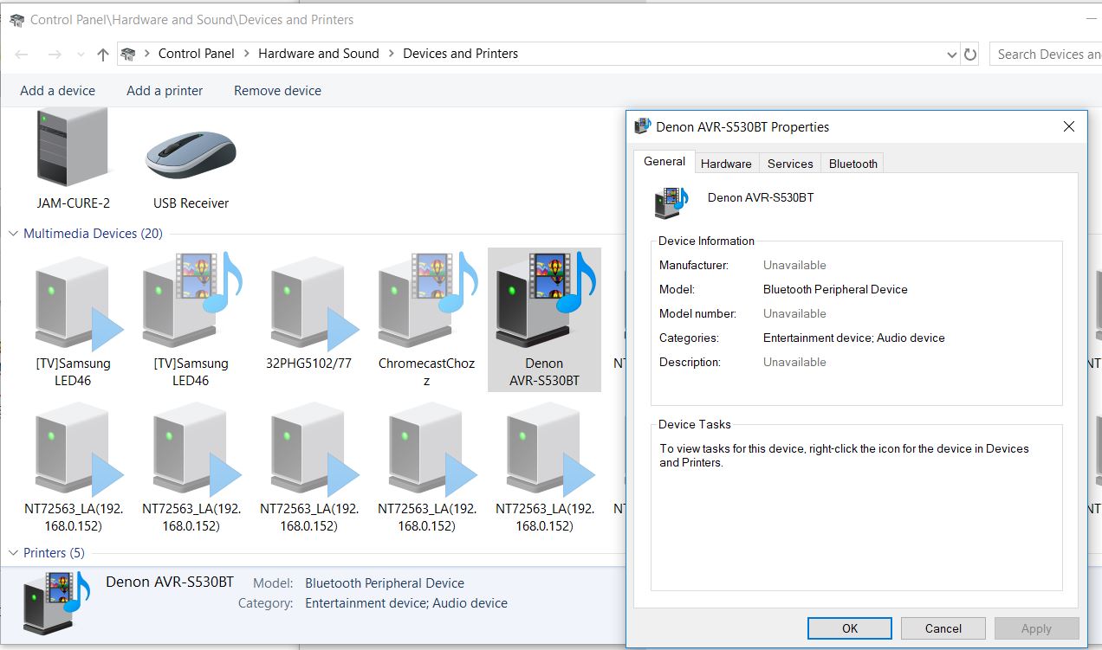Select the Denon AVR-S530BT device in the grid

click(x=545, y=320)
